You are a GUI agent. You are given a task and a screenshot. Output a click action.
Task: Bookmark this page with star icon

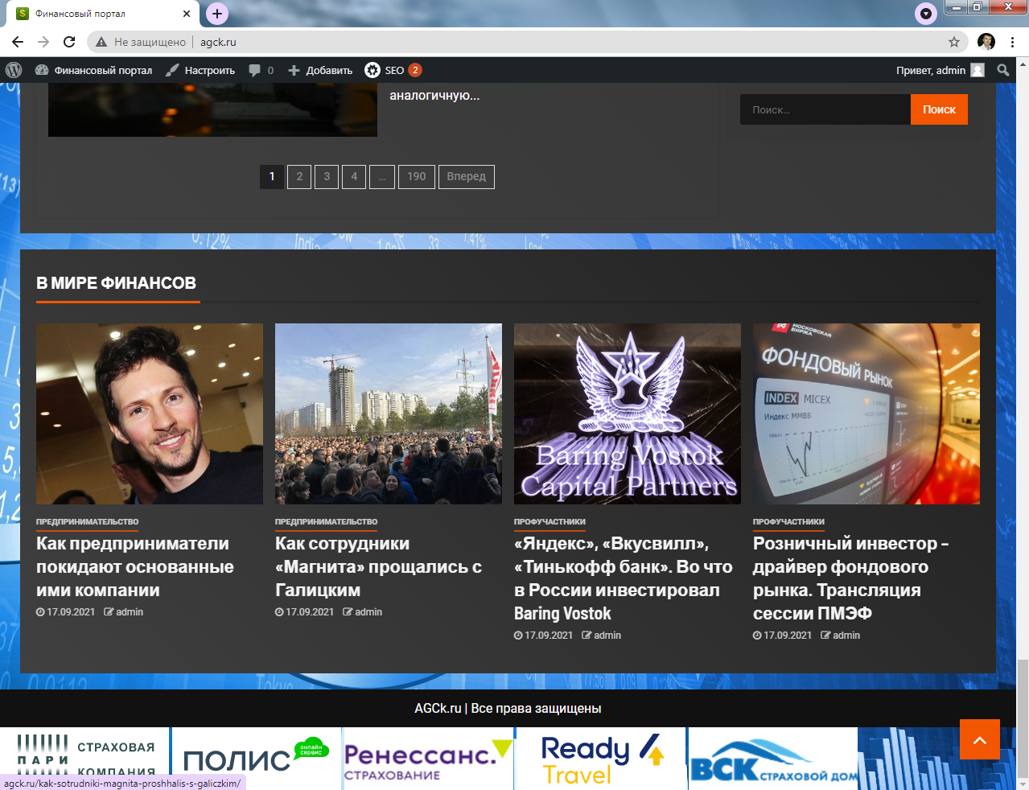click(954, 42)
